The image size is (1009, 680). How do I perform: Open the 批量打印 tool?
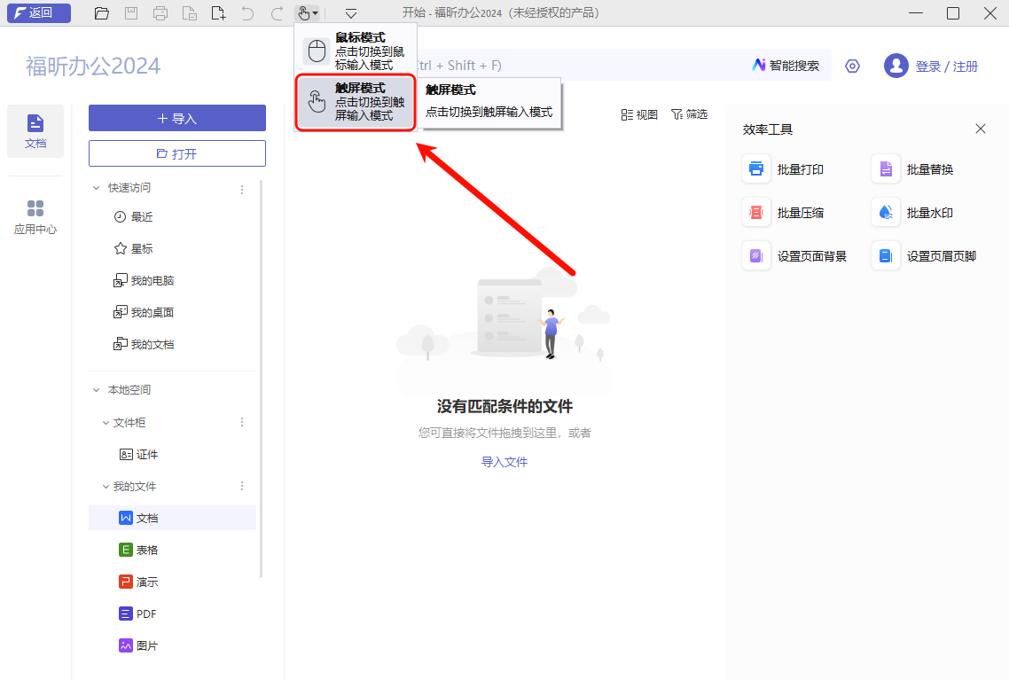[x=784, y=169]
